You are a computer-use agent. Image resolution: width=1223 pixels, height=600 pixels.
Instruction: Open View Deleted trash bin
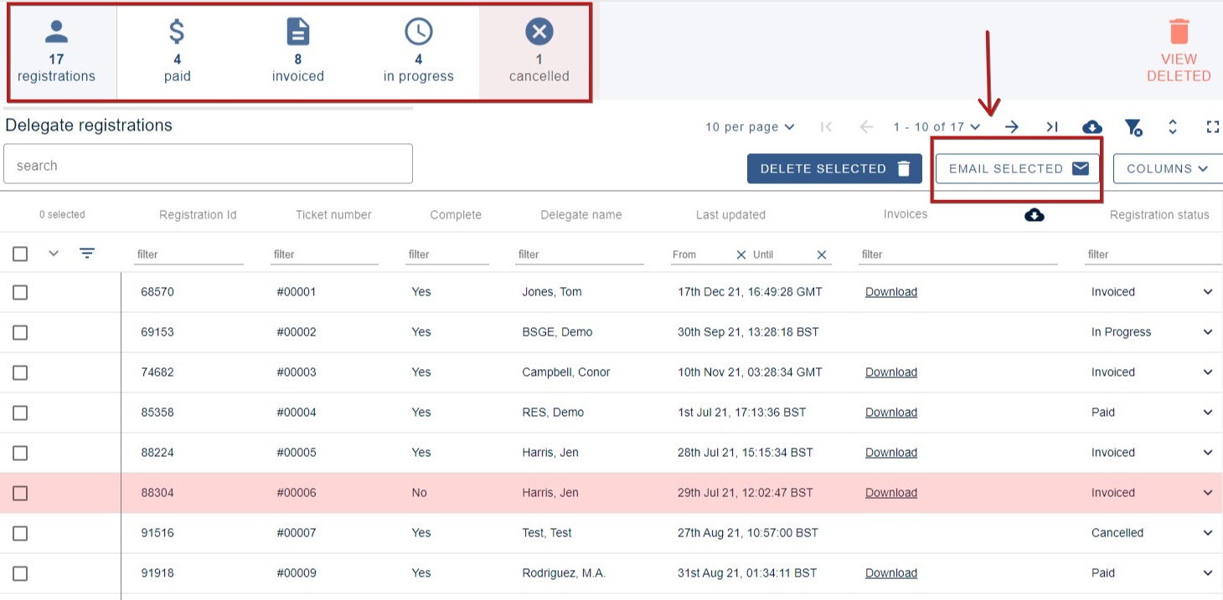1179,52
